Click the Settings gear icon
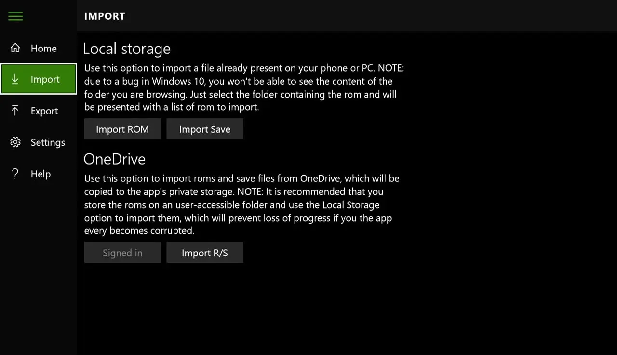This screenshot has height=355, width=617. (x=15, y=142)
